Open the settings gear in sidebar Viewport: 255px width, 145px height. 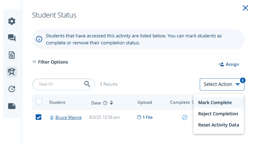pos(12,21)
